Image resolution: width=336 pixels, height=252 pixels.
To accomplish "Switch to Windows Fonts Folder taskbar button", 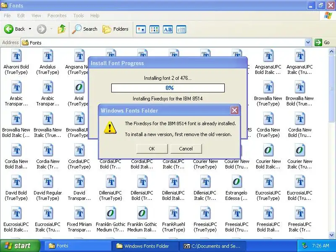I will tap(145, 246).
